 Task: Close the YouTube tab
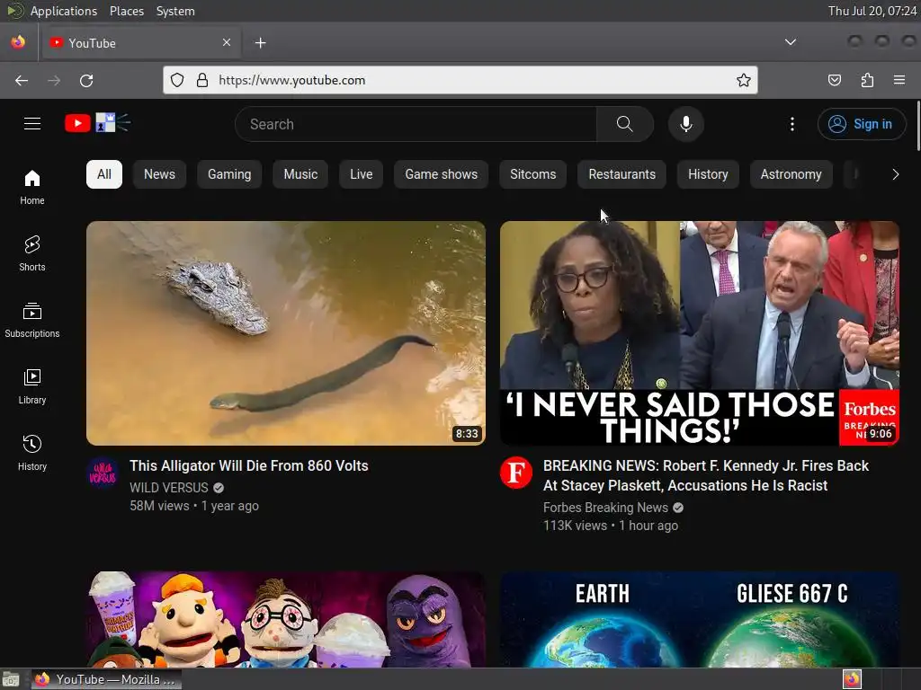click(227, 42)
